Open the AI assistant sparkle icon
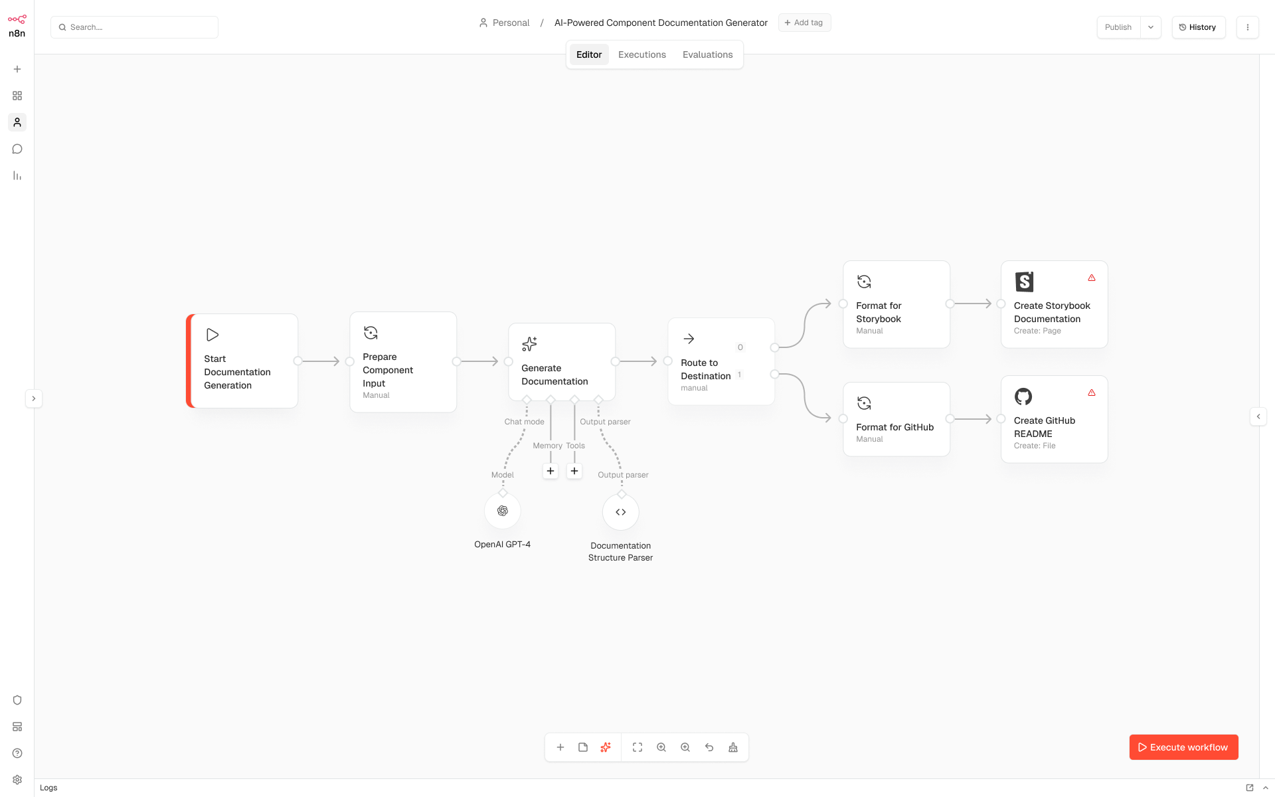This screenshot has height=797, width=1275. click(605, 747)
